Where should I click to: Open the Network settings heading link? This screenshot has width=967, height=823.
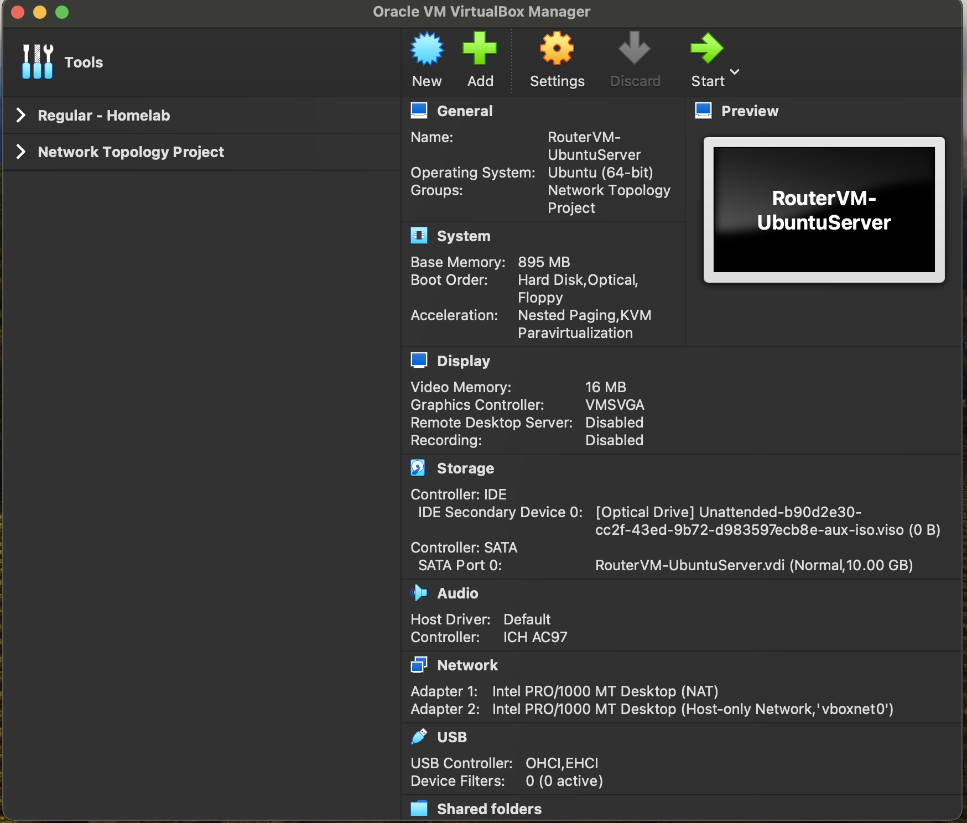click(467, 665)
